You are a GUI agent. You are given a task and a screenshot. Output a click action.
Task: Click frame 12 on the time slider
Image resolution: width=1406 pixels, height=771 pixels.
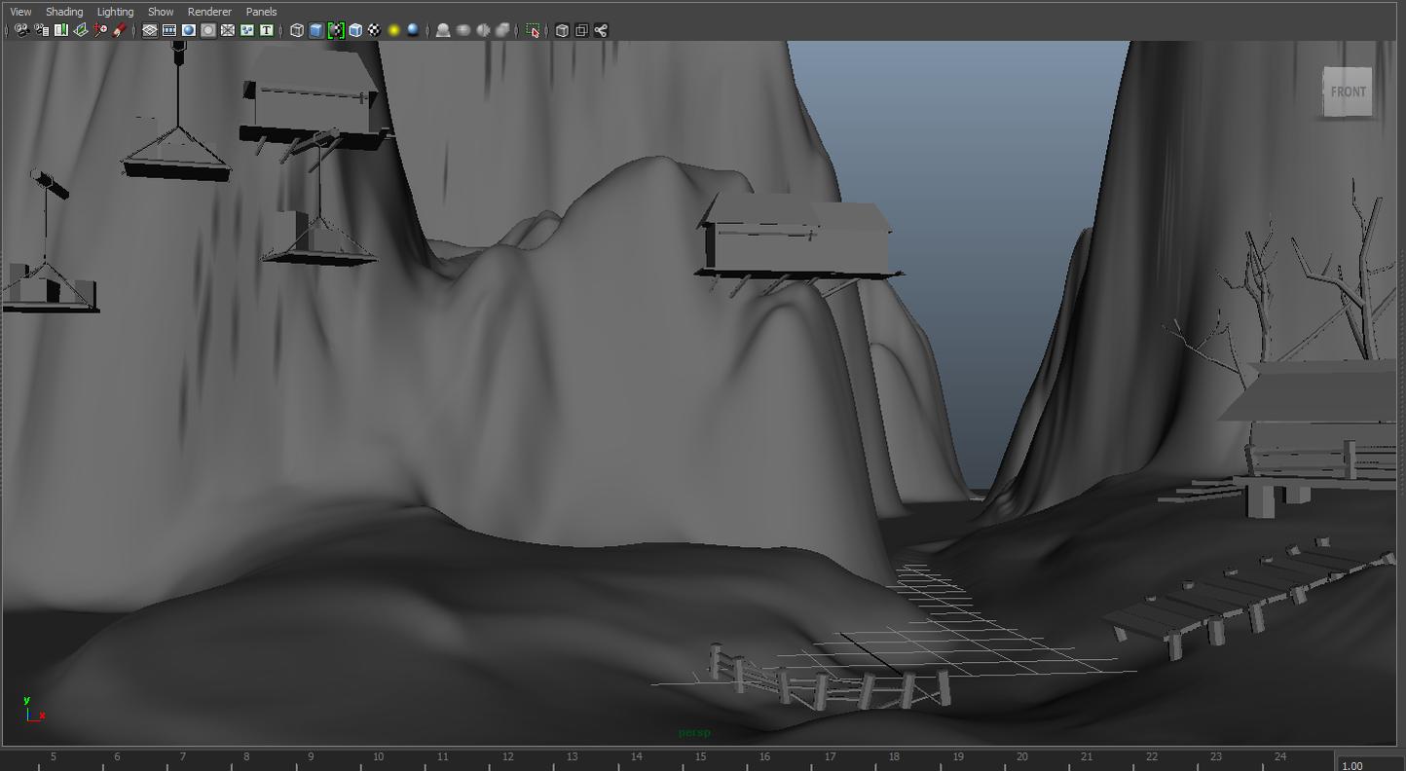(x=507, y=758)
